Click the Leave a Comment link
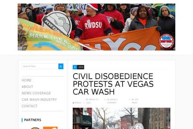 112,101
